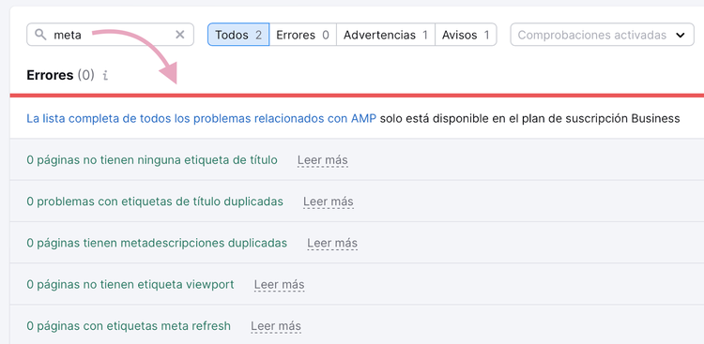Select '0 páginas tienen metadescripciones duplicadas'
Screen dimensions: 704x344
tap(157, 243)
